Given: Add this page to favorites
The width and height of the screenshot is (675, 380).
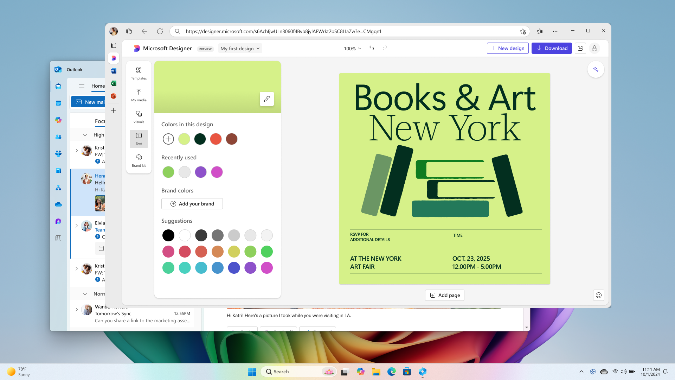Looking at the screenshot, I should coord(523,31).
